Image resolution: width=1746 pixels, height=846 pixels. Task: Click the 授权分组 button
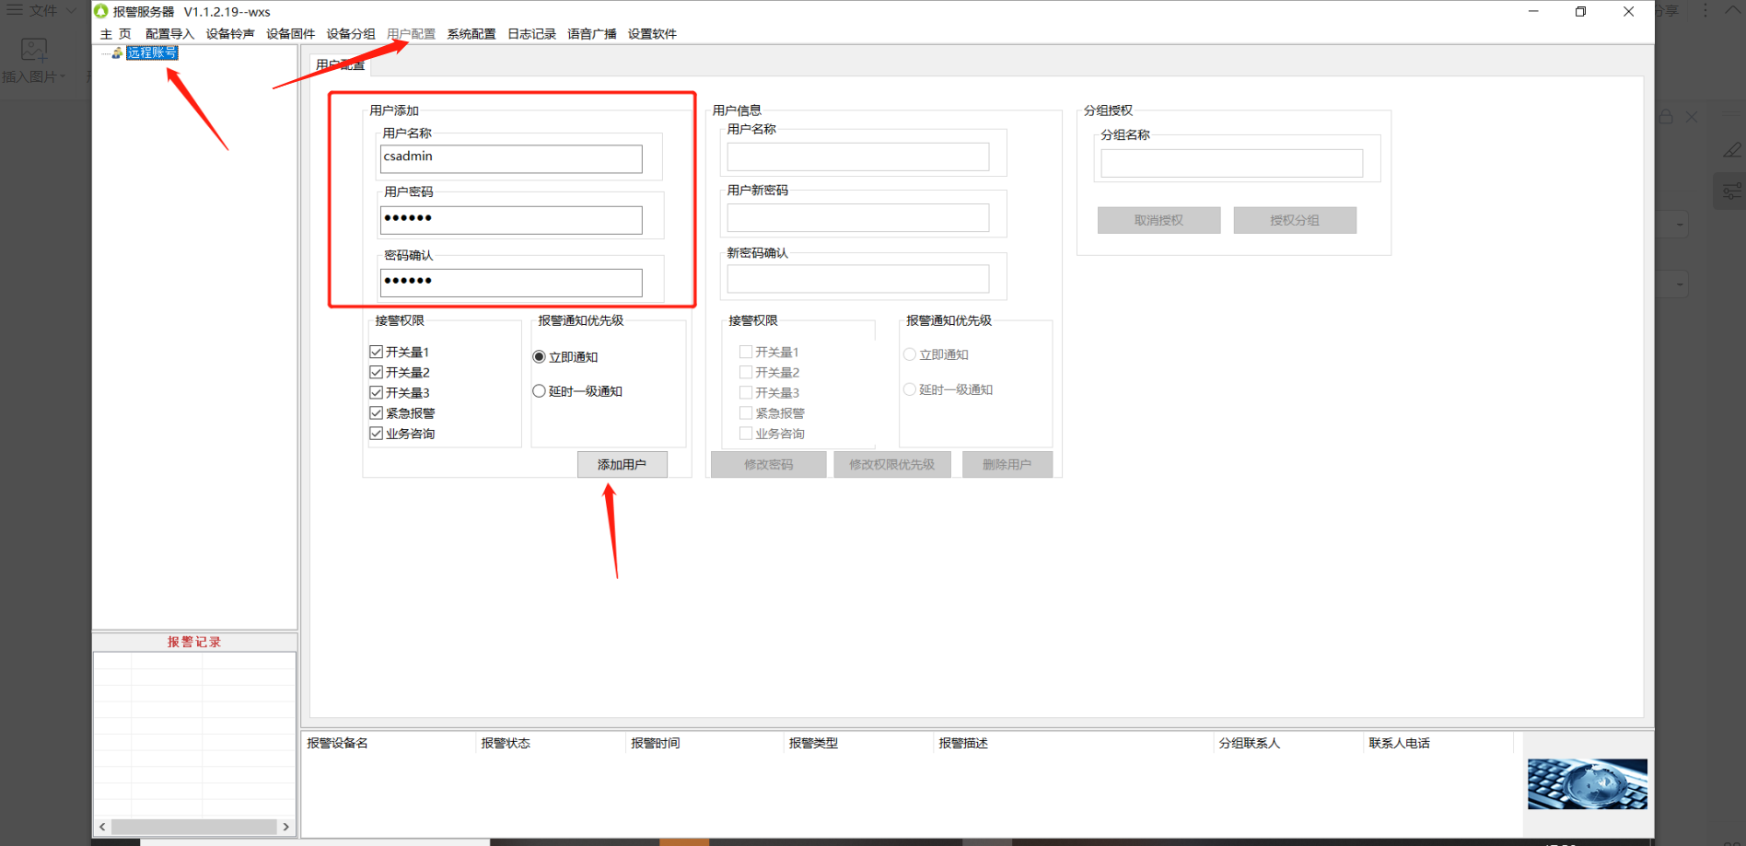[x=1295, y=220]
